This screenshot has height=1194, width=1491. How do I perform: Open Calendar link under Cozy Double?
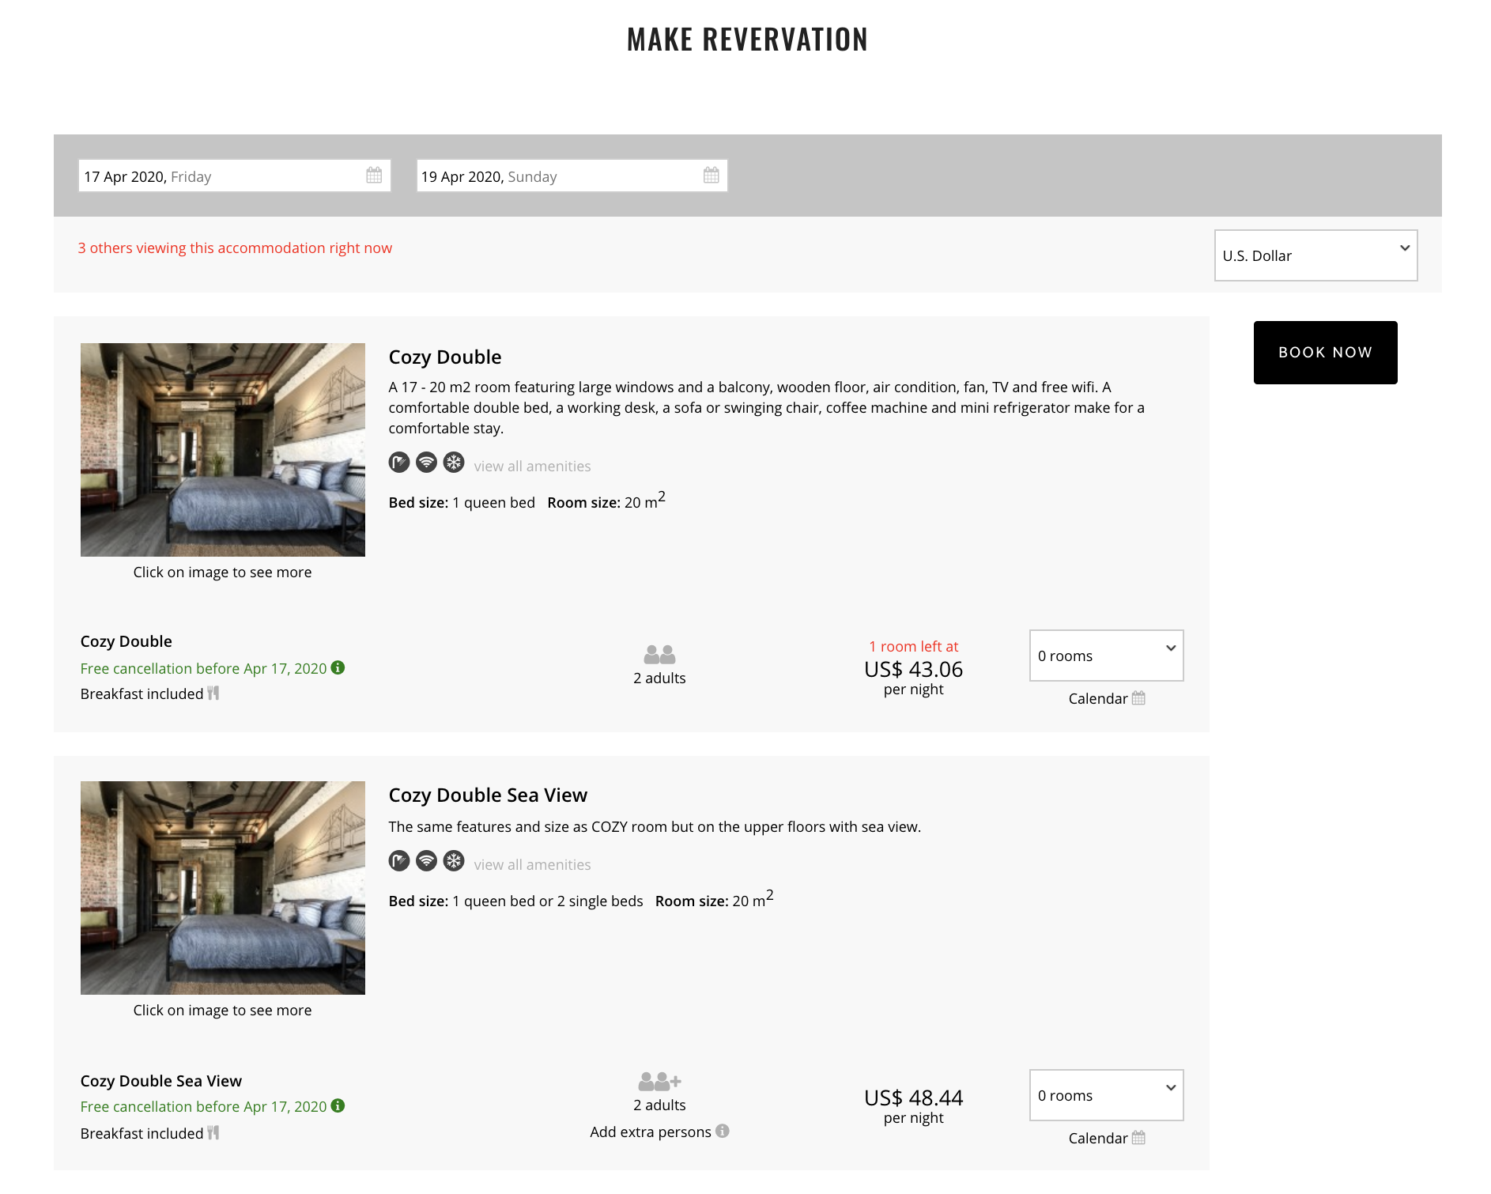click(x=1106, y=699)
